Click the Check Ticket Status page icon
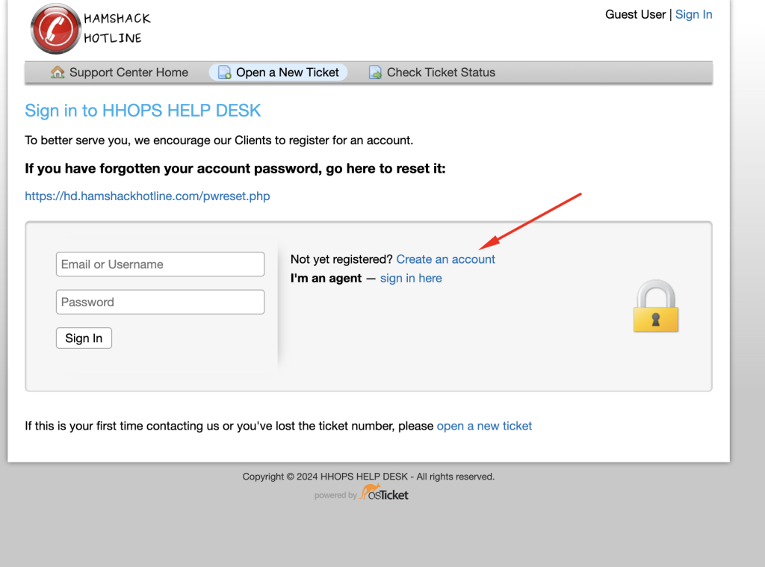The height and width of the screenshot is (567, 765). tap(376, 72)
